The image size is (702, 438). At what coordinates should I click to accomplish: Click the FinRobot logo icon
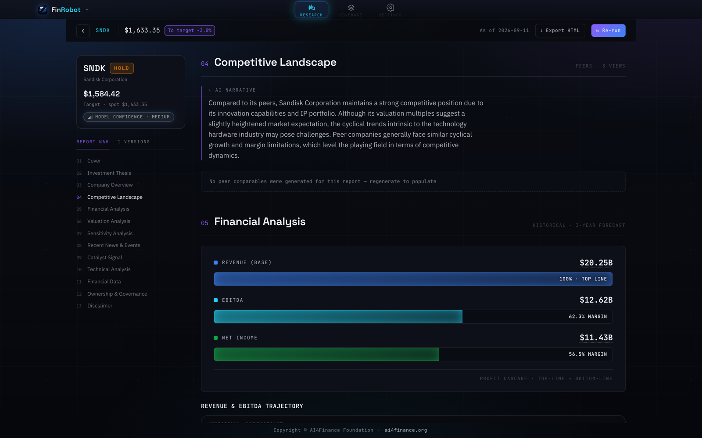click(43, 10)
